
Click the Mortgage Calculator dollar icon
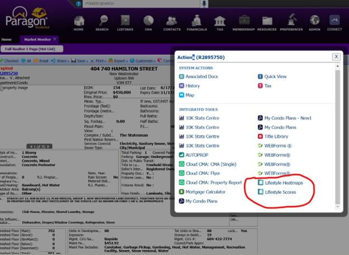(182, 192)
